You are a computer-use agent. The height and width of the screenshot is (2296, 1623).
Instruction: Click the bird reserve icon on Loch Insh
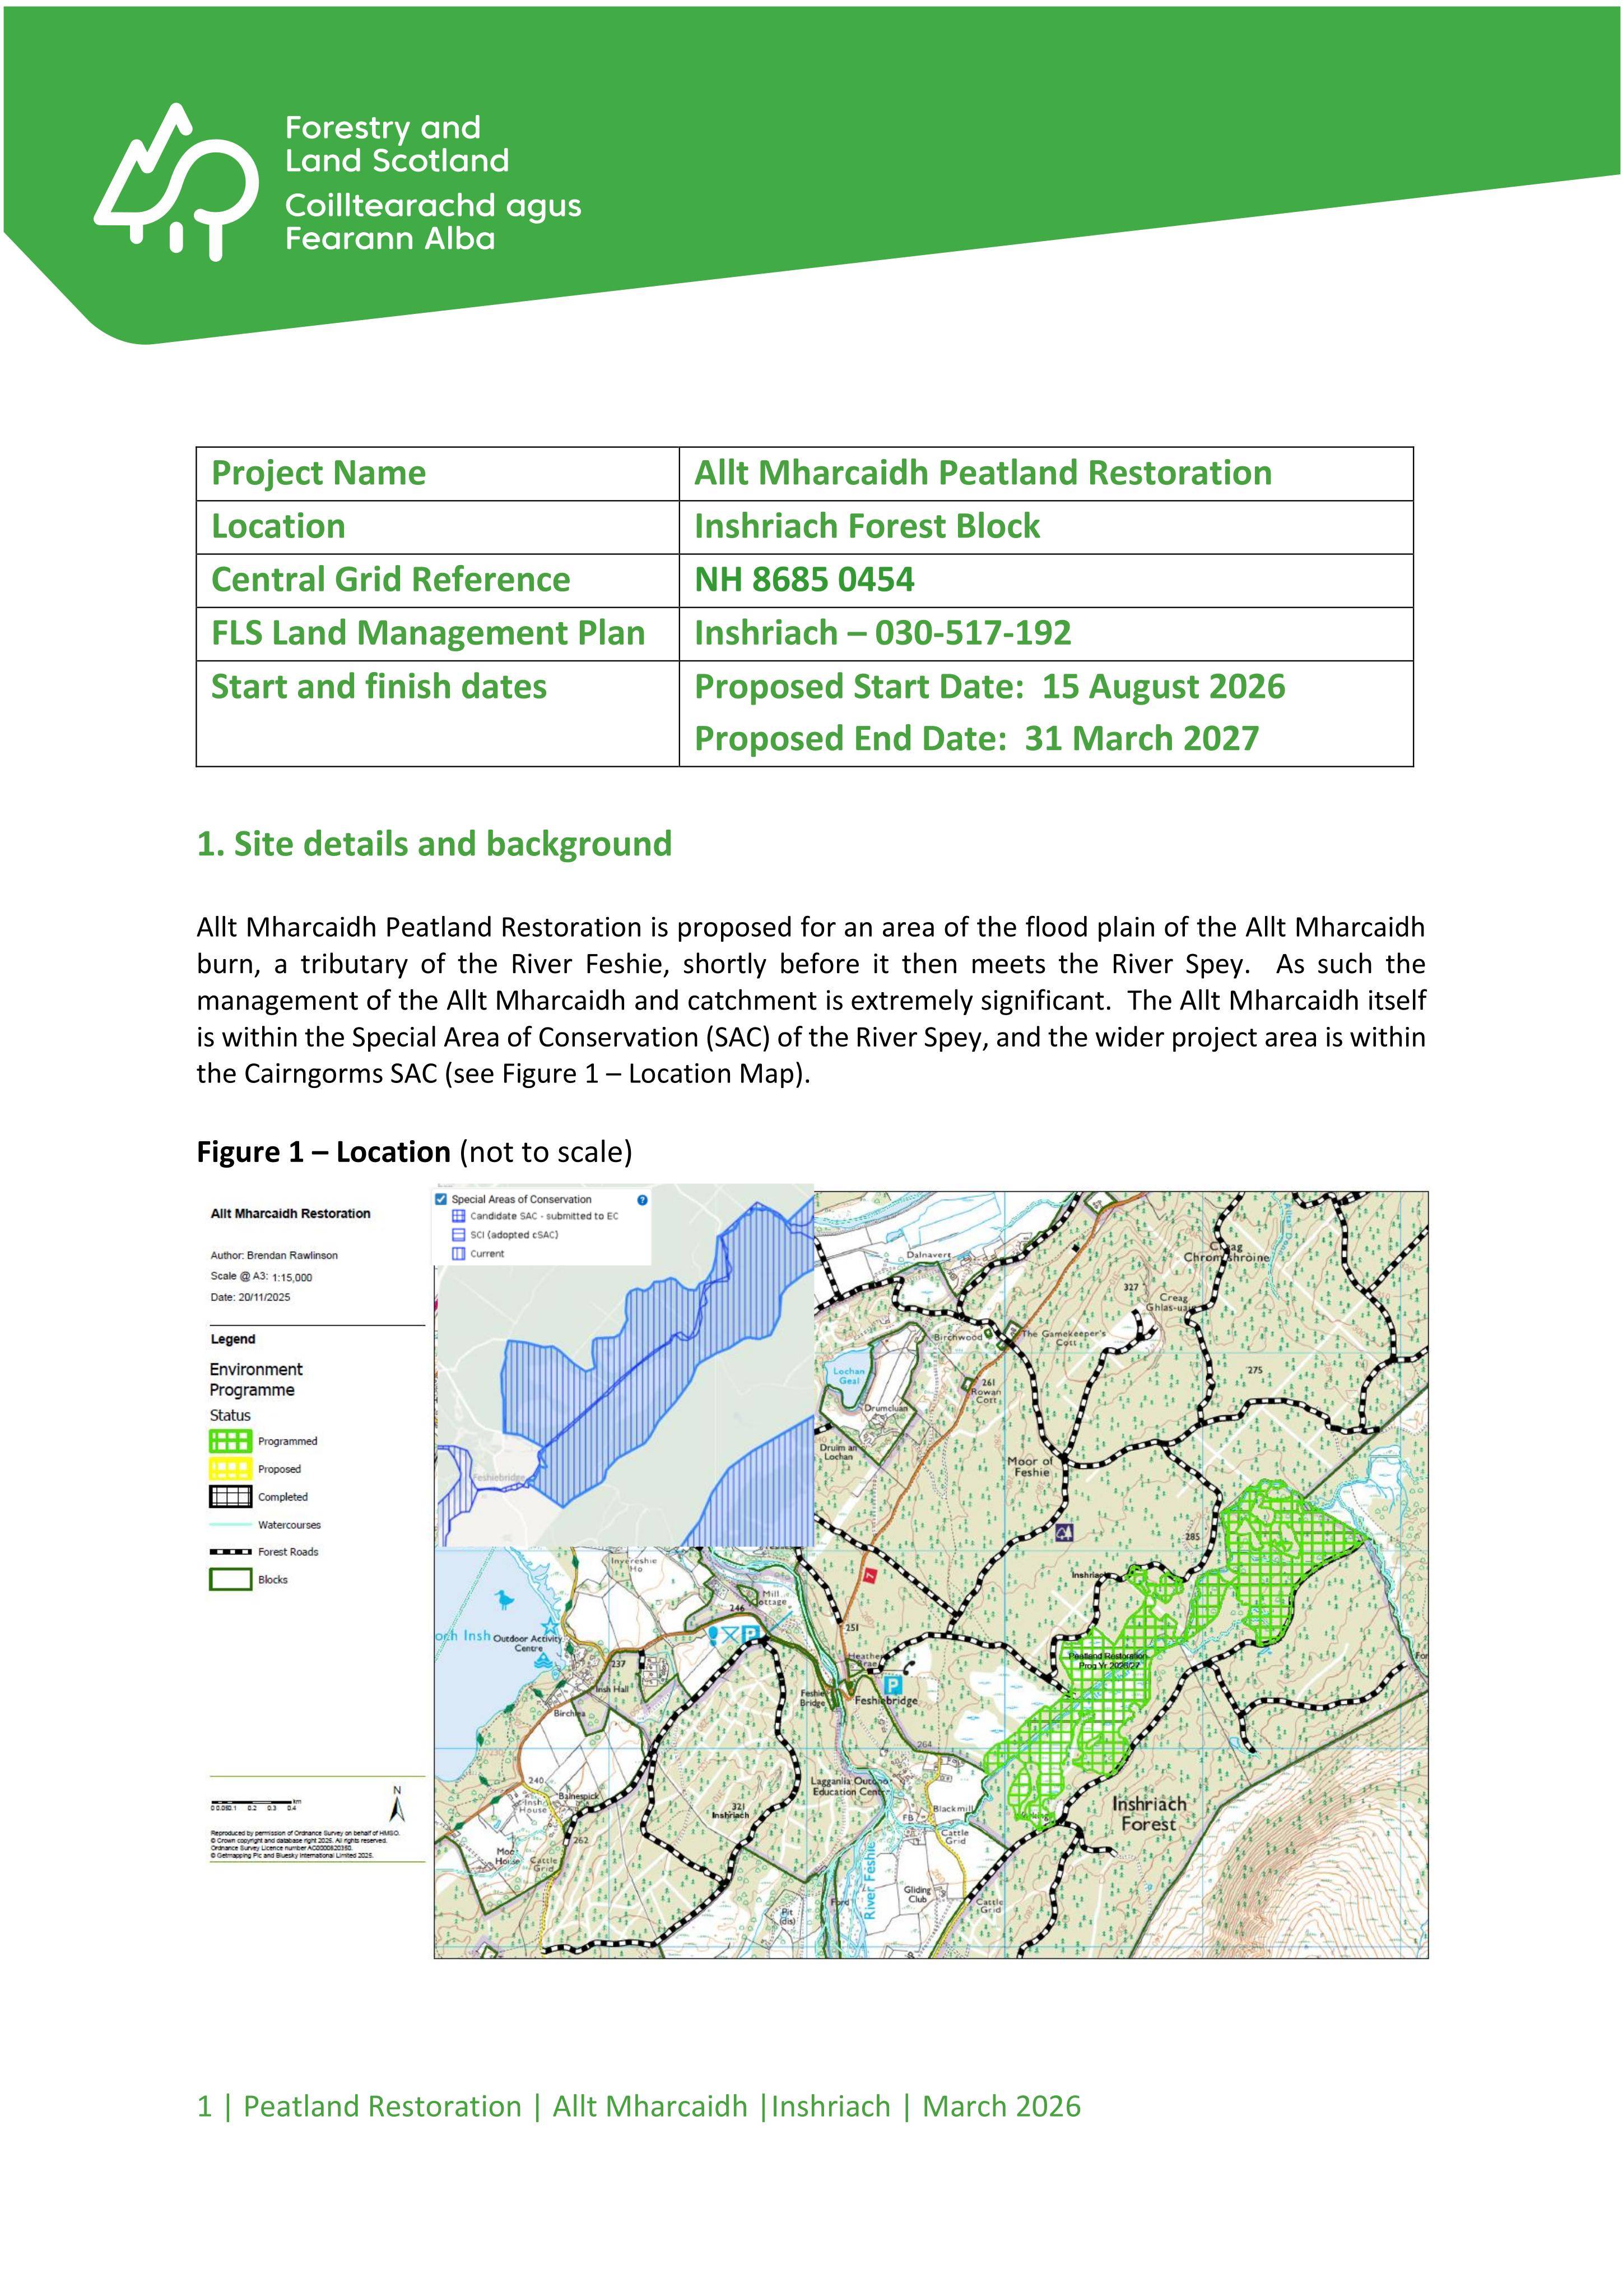pos(505,1600)
